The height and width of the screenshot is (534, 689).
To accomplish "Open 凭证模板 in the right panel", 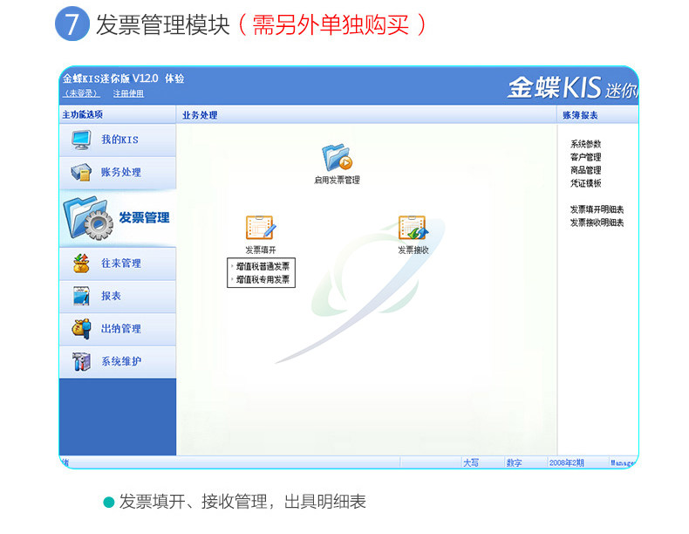I will [x=585, y=183].
